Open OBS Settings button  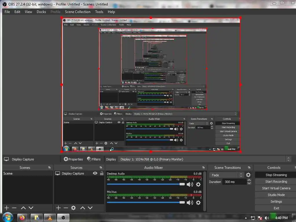[x=276, y=201]
